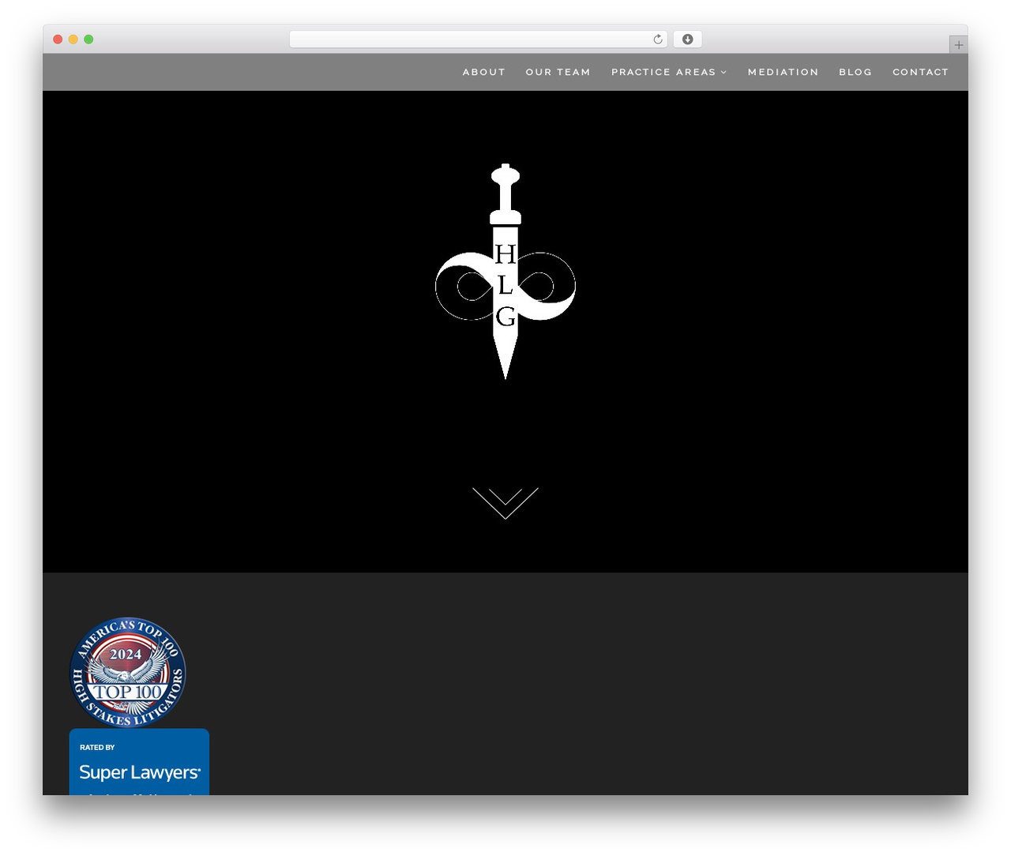This screenshot has width=1011, height=856.
Task: Open the Super Lawyers rating badge
Action: (x=139, y=762)
